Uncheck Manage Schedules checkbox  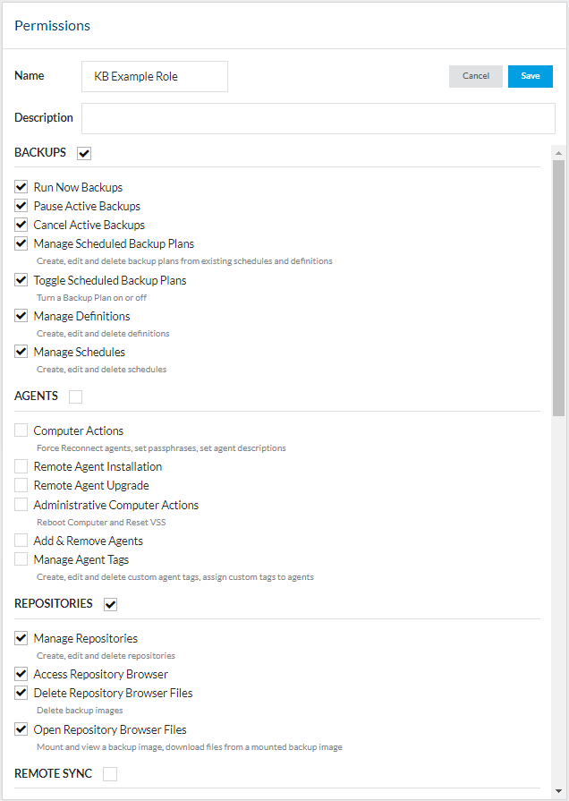[21, 352]
